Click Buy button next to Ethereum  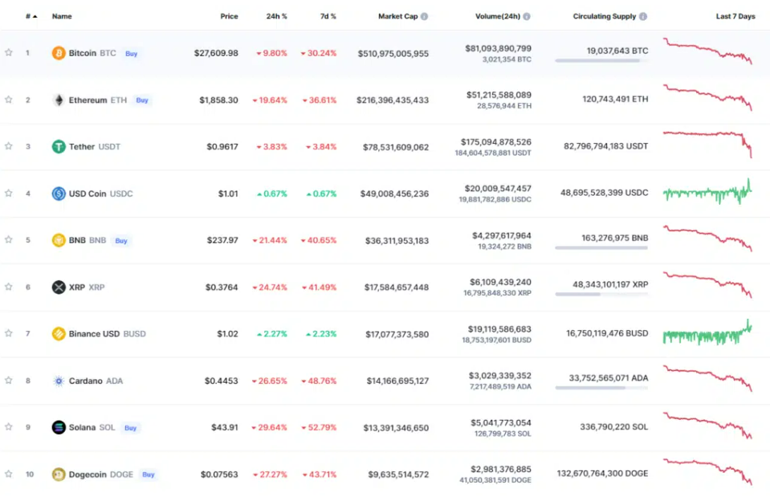[x=142, y=100]
